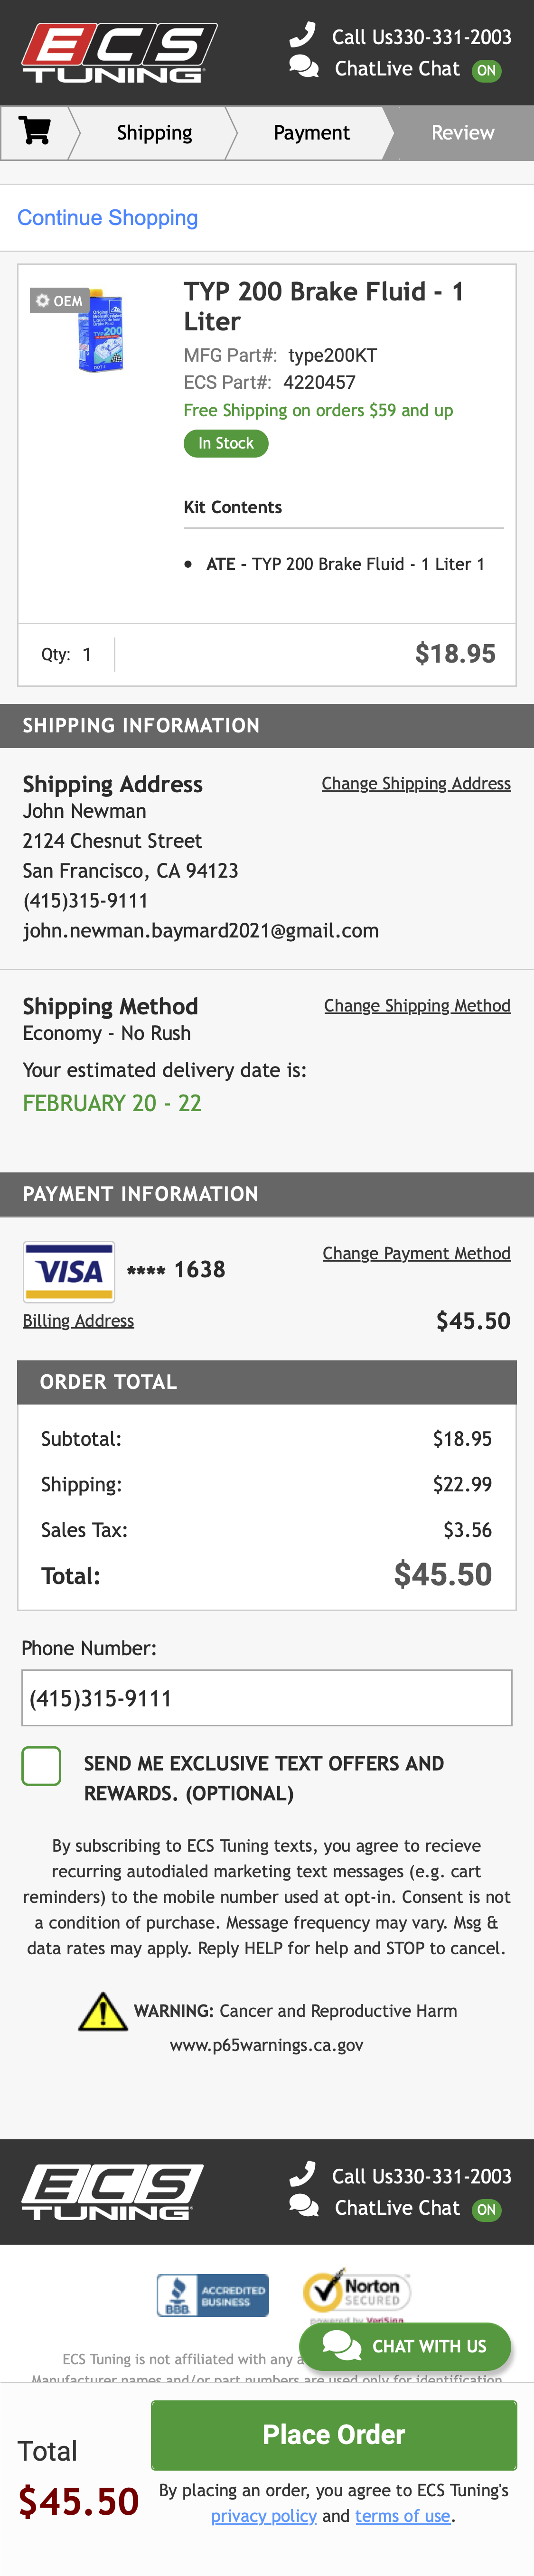Click Change Shipping Address link
Viewport: 534px width, 2576px height.
click(416, 784)
